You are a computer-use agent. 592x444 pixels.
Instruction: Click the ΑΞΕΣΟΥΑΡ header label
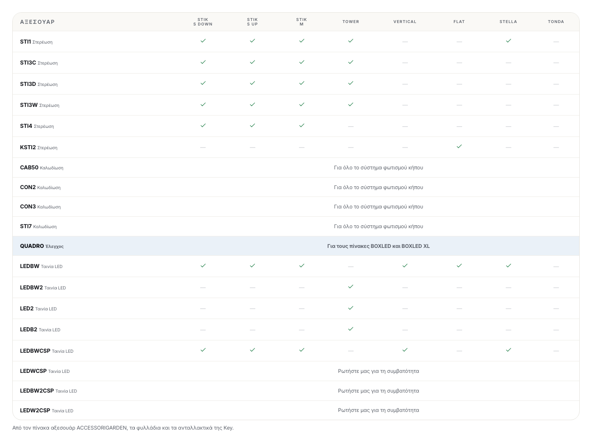click(x=37, y=22)
